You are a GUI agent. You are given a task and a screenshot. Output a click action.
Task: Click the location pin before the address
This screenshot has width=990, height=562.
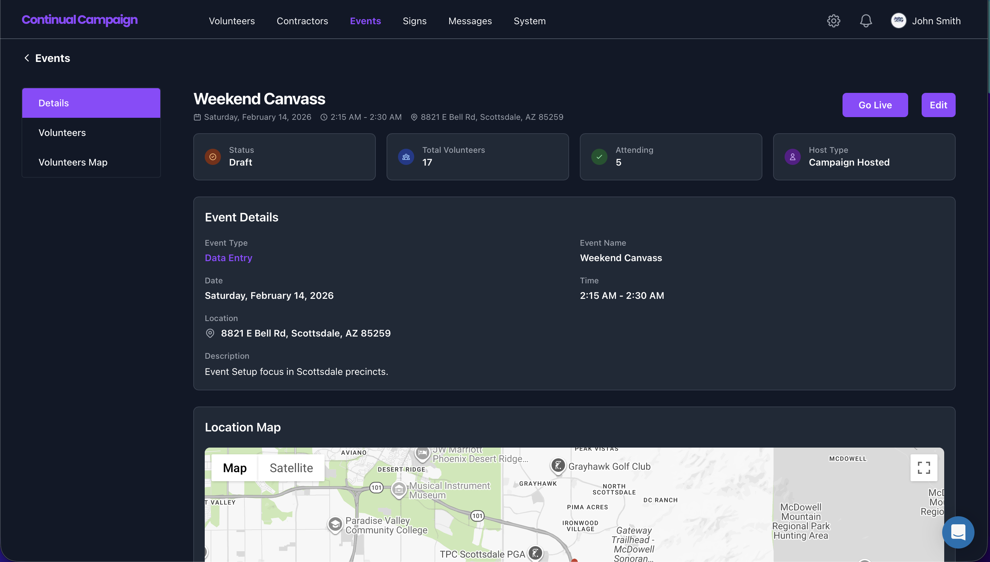[x=210, y=333]
